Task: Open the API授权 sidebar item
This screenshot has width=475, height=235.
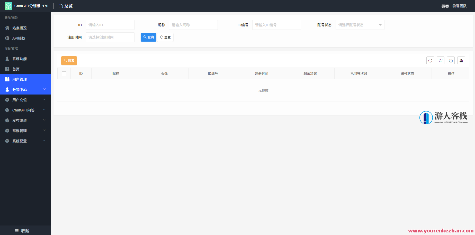Action: point(19,38)
